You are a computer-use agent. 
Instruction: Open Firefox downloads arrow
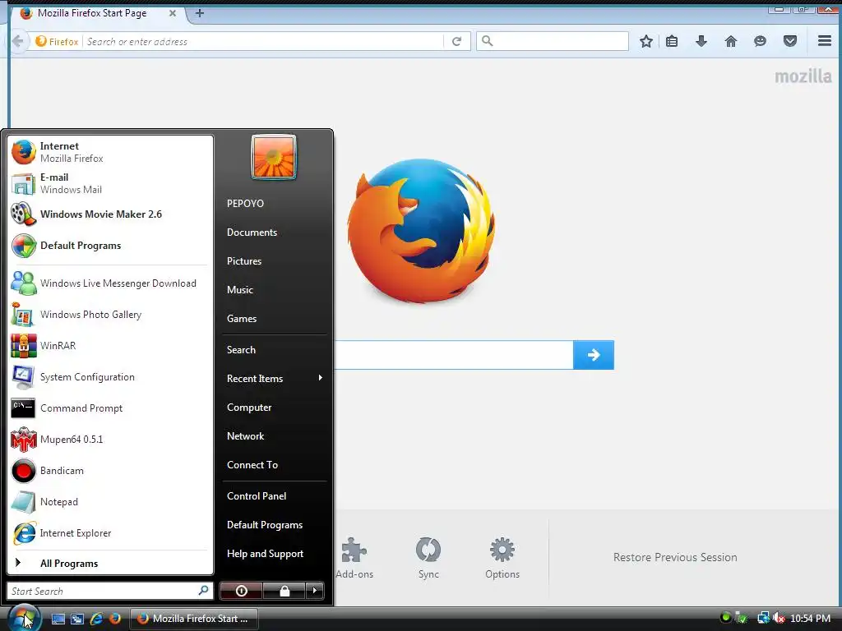click(701, 41)
